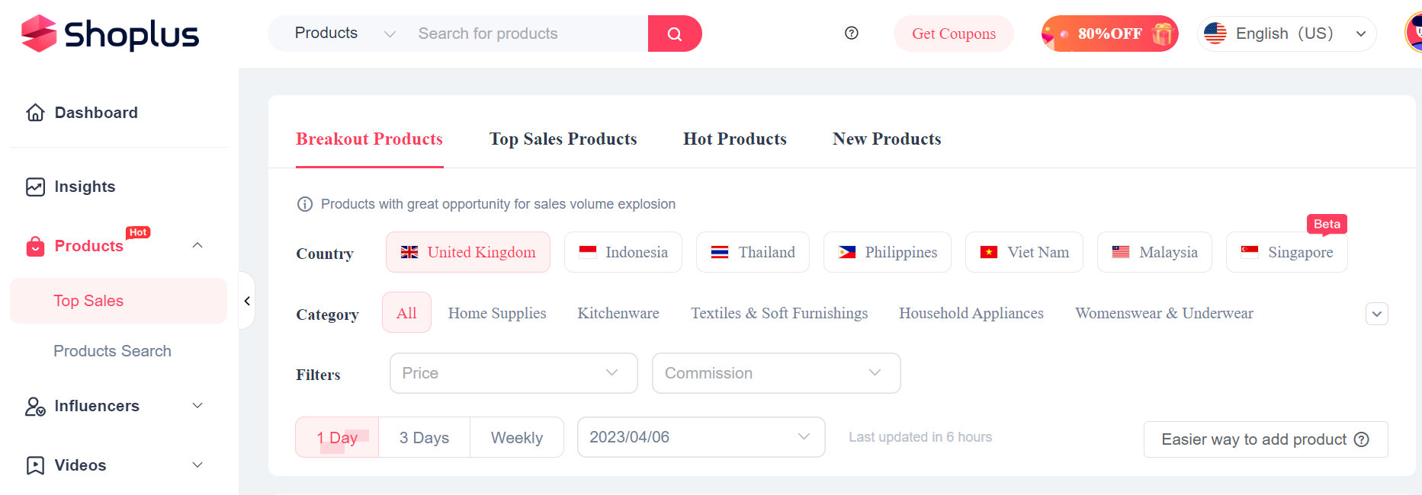
Task: Select the 3 Days time range
Action: 424,437
